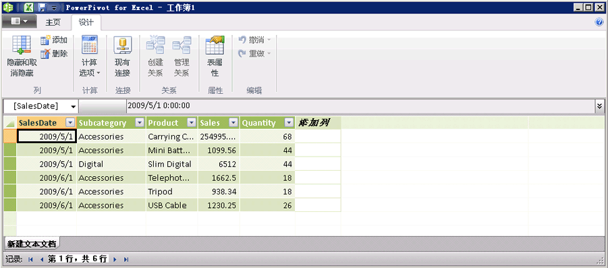Go to last record navigation arrow

(126, 259)
